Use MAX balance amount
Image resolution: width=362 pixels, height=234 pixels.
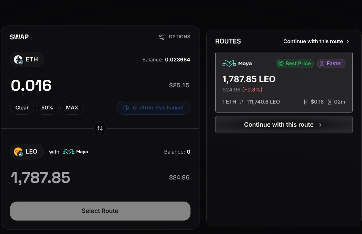72,108
